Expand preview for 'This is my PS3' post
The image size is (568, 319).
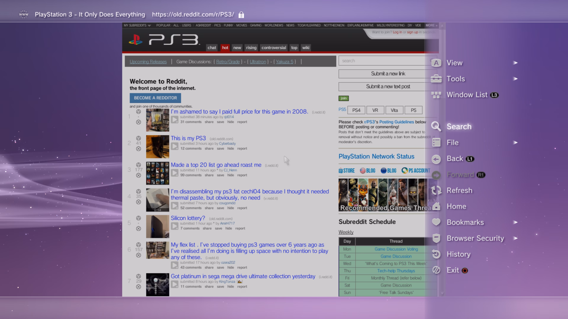coord(175,146)
